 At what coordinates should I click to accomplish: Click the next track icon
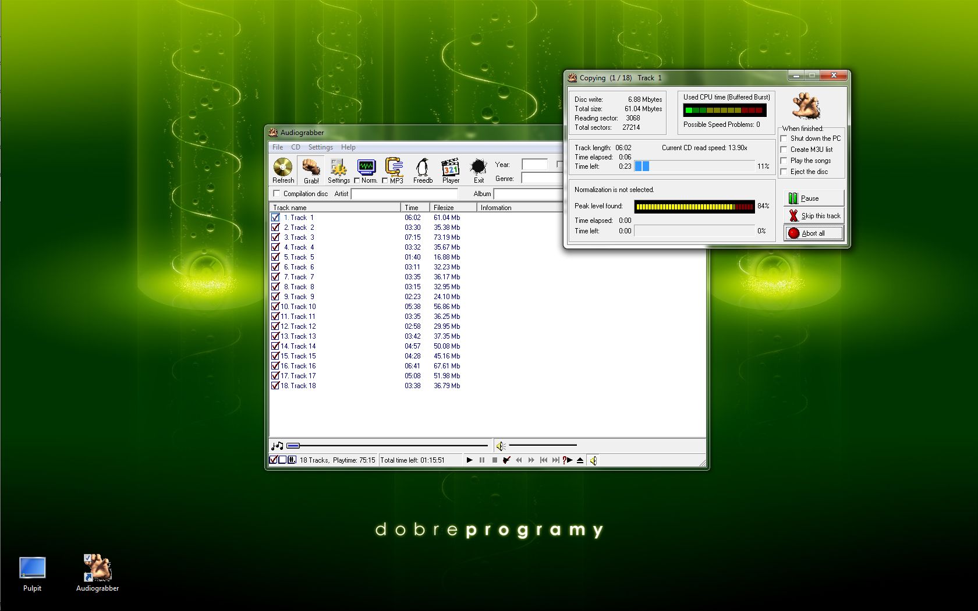point(555,460)
